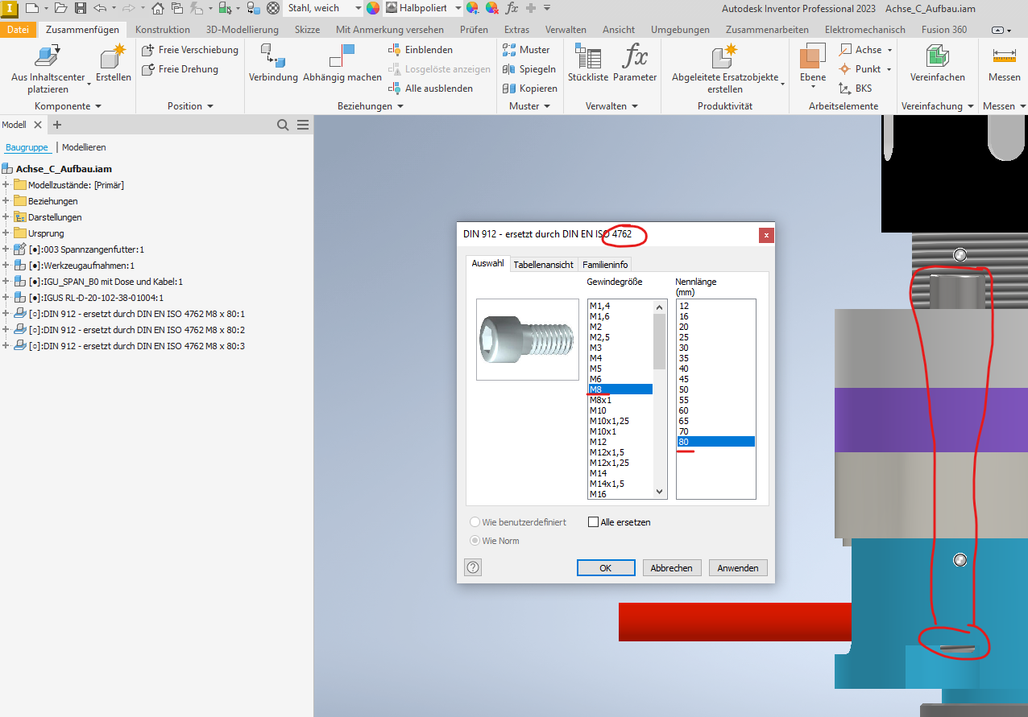
Task: Expand the 003 Spannzangenfutter:1 tree node
Action: coord(6,249)
